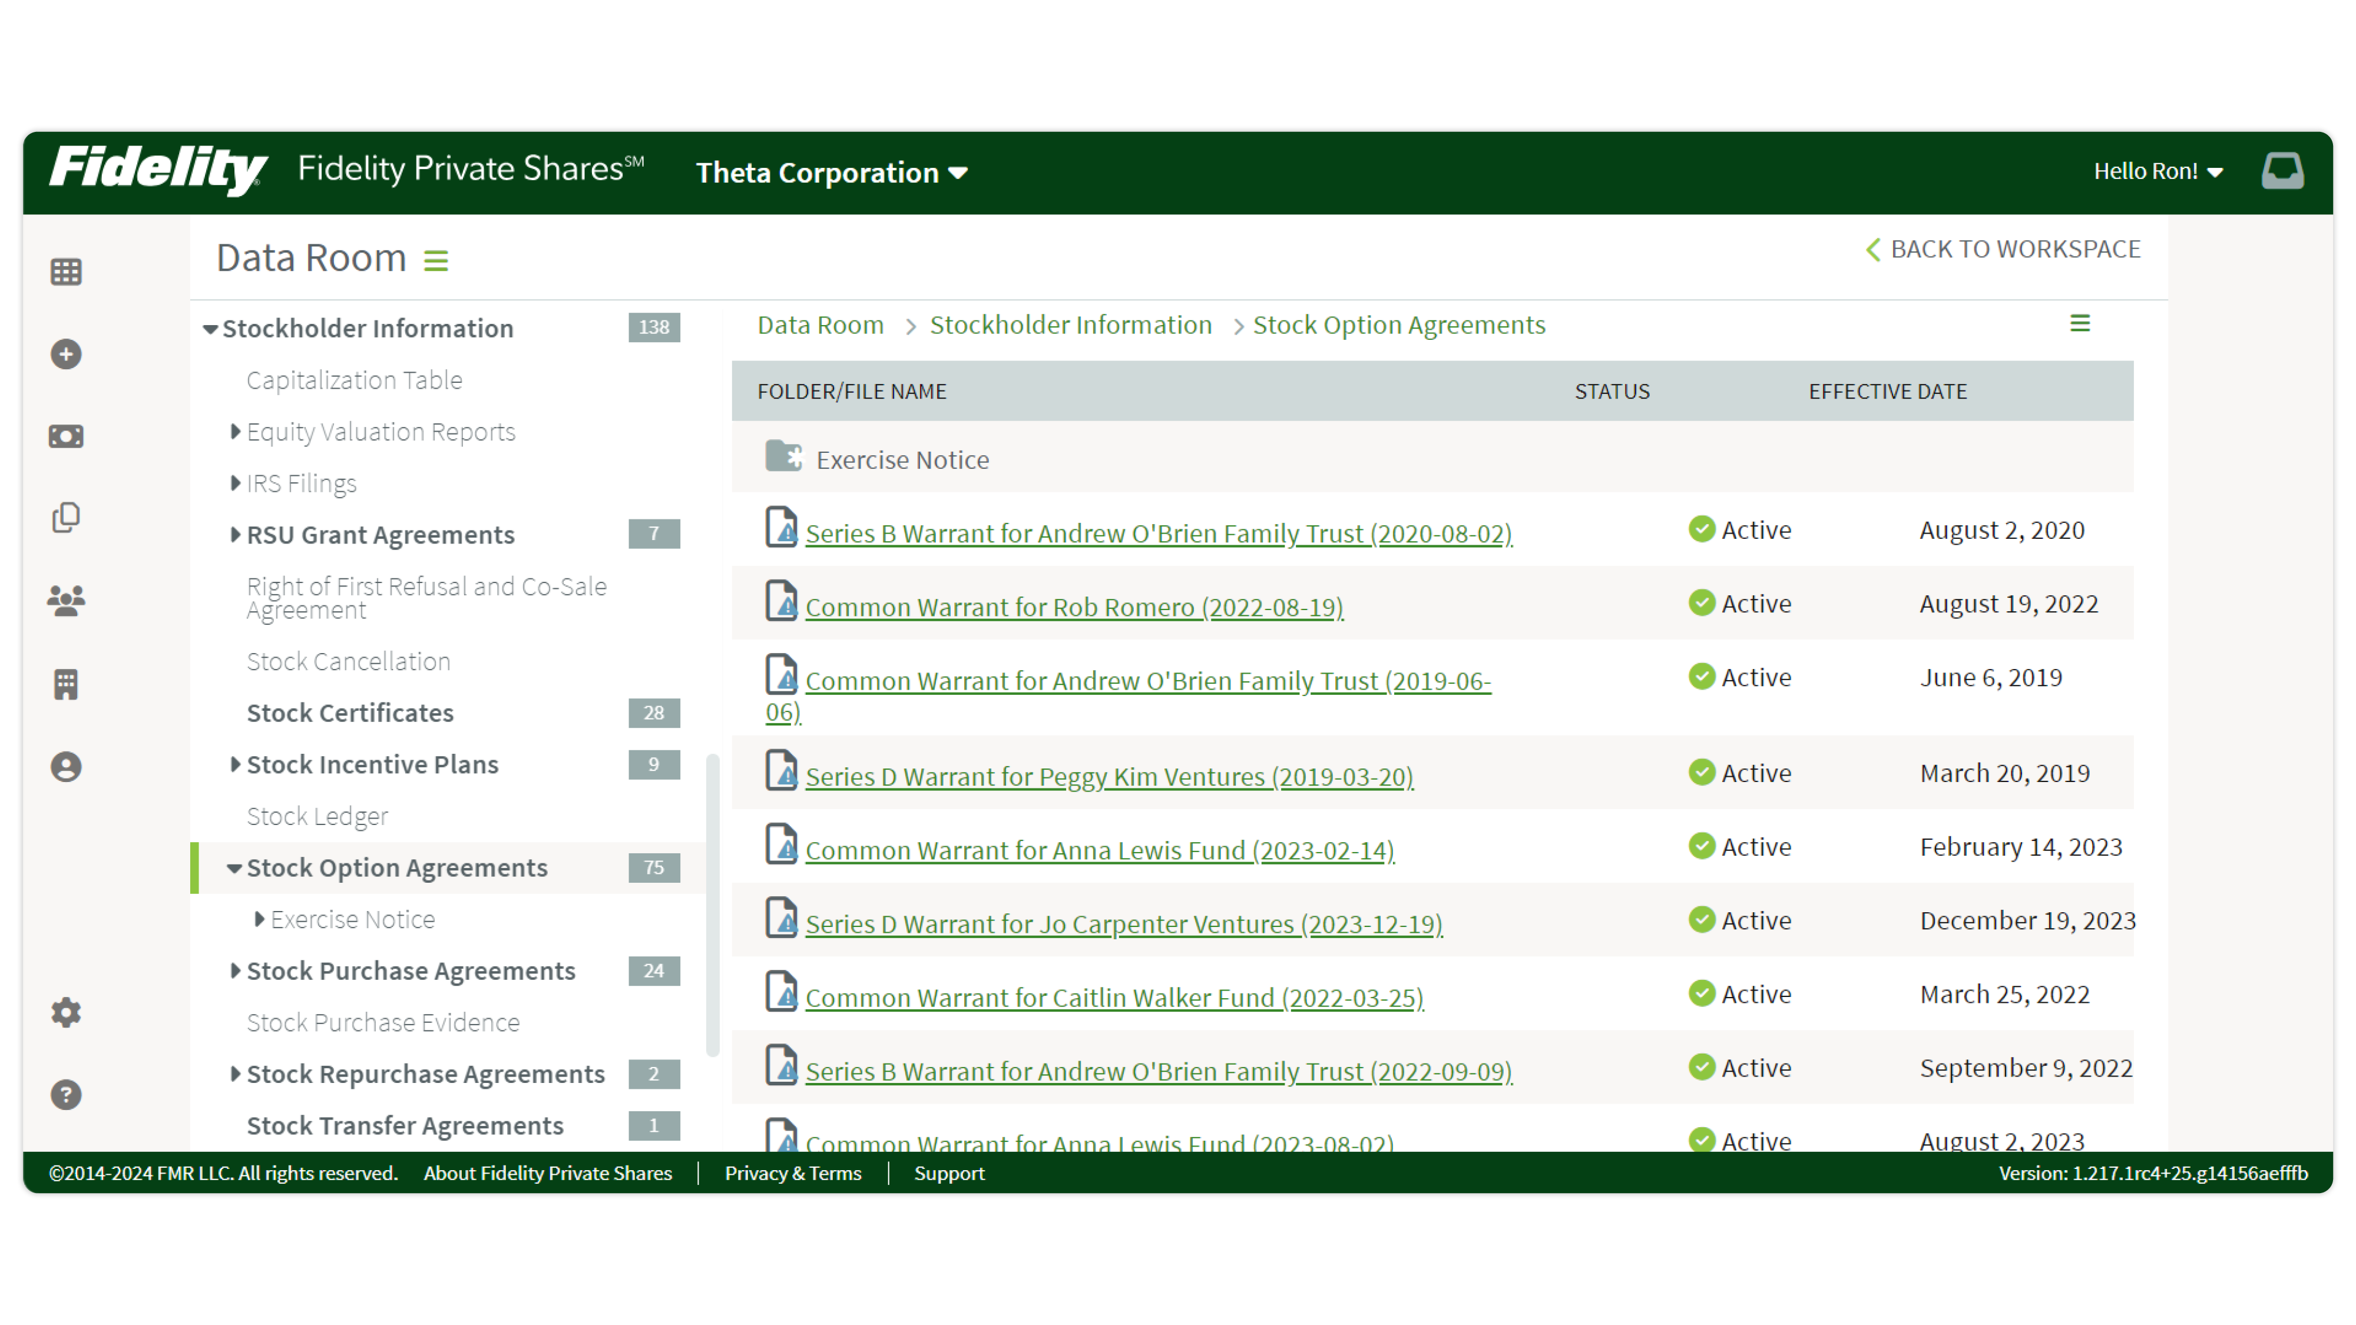Image resolution: width=2356 pixels, height=1325 pixels.
Task: Click the plus (add new) sidebar icon
Action: [x=65, y=354]
